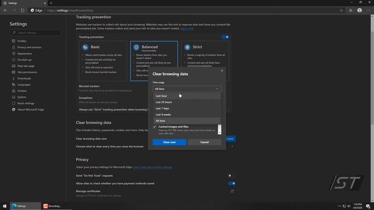Click the browser back arrow

pyautogui.click(x=5, y=10)
